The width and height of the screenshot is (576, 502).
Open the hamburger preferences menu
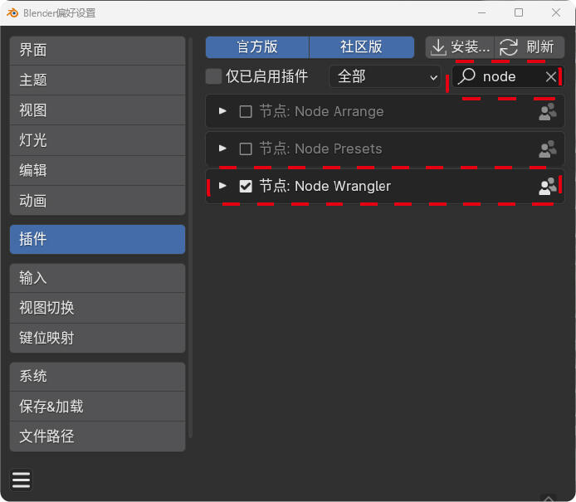21,480
